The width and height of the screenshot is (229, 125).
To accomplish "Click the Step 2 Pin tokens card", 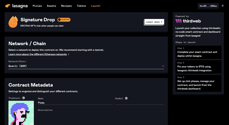I will (198, 67).
